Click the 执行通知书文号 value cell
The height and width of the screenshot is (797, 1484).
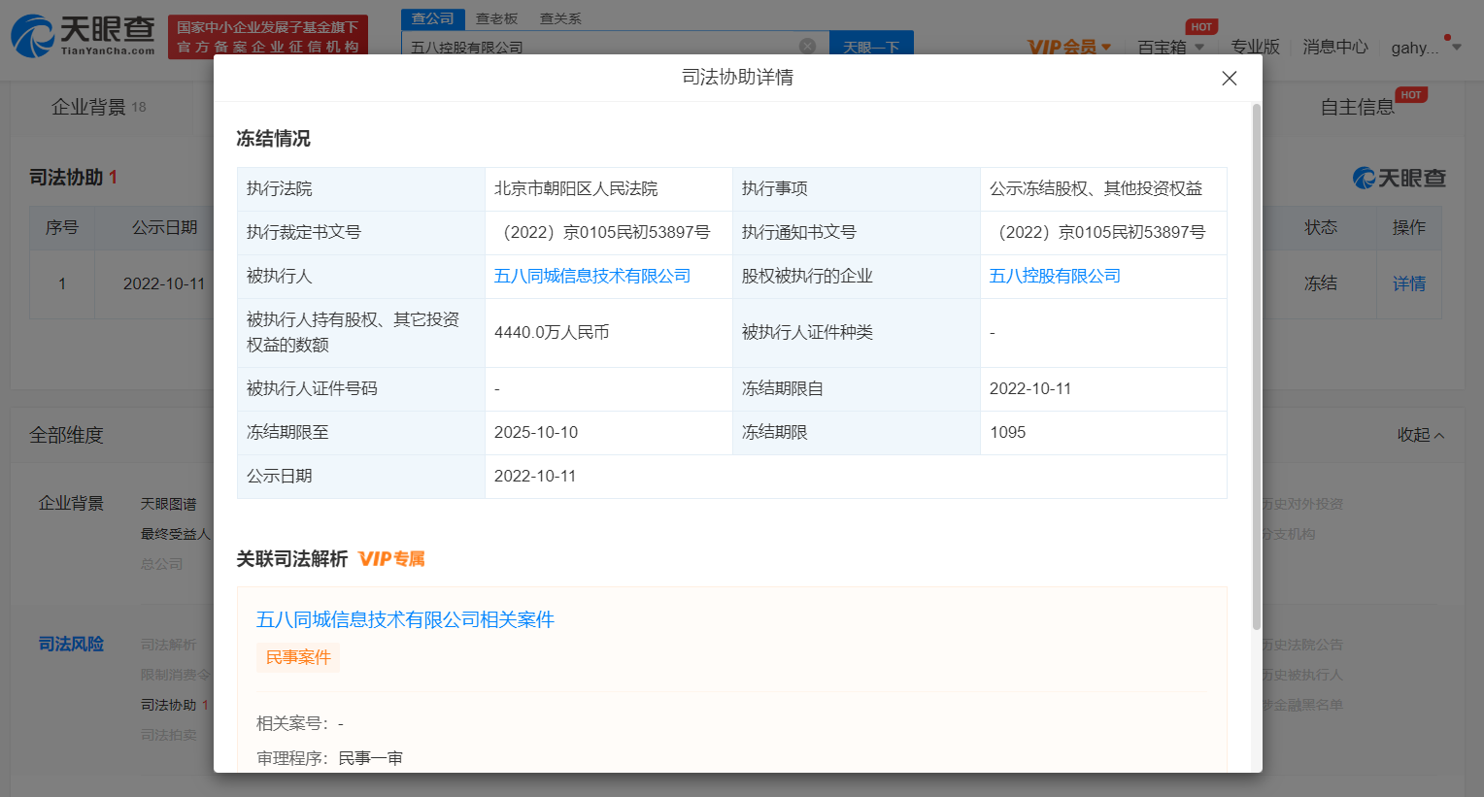[x=1103, y=232]
